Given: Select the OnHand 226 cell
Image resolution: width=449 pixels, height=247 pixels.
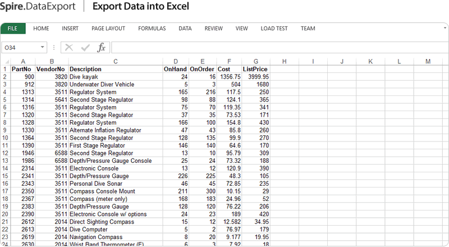Looking at the screenshot, I should point(176,176).
